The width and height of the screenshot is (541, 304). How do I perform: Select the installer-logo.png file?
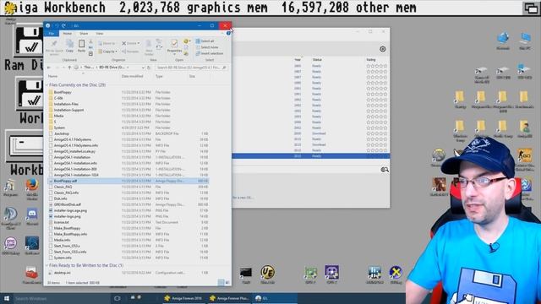[x=67, y=216]
